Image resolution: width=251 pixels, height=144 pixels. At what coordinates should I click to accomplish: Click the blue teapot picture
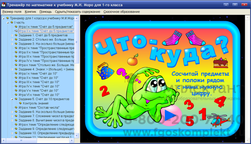click(105, 71)
